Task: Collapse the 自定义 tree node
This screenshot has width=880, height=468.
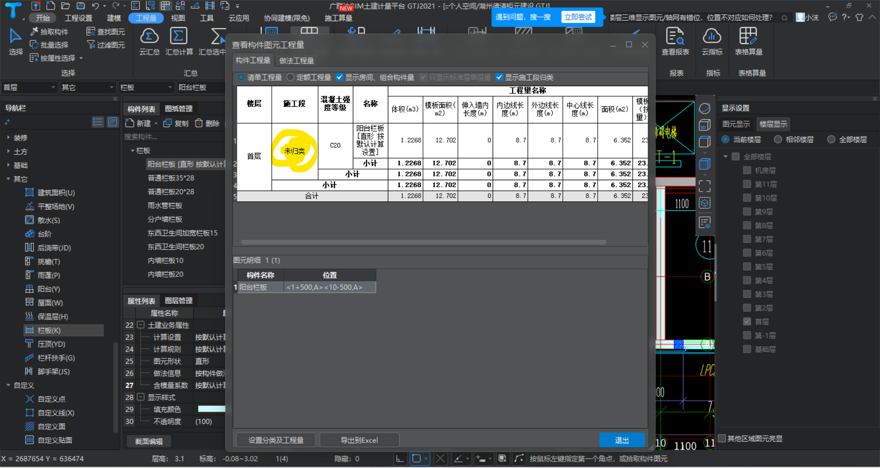Action: click(x=8, y=385)
